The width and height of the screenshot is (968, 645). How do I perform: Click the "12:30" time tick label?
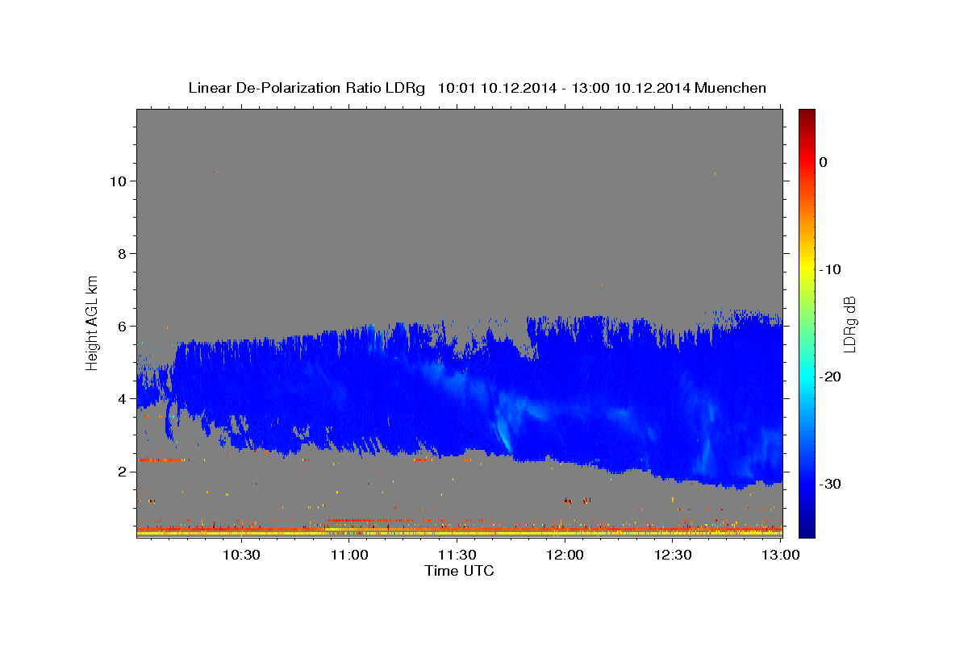pos(674,555)
